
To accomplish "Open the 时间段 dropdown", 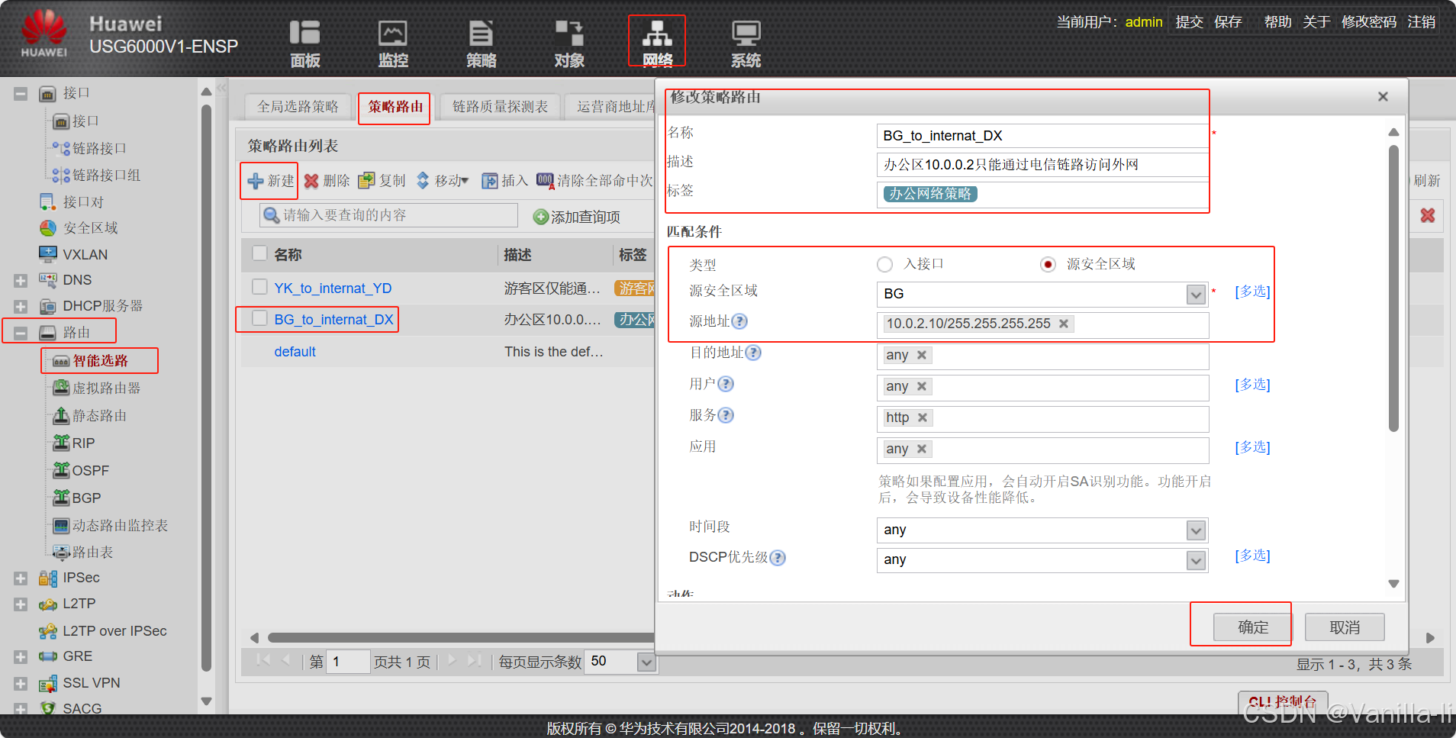I will pyautogui.click(x=1196, y=530).
